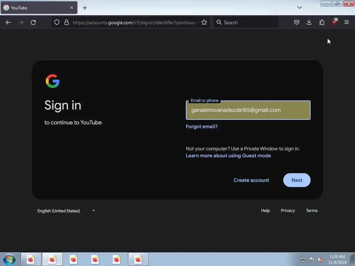
Task: List all tabs with chevron button
Action: click(300, 8)
